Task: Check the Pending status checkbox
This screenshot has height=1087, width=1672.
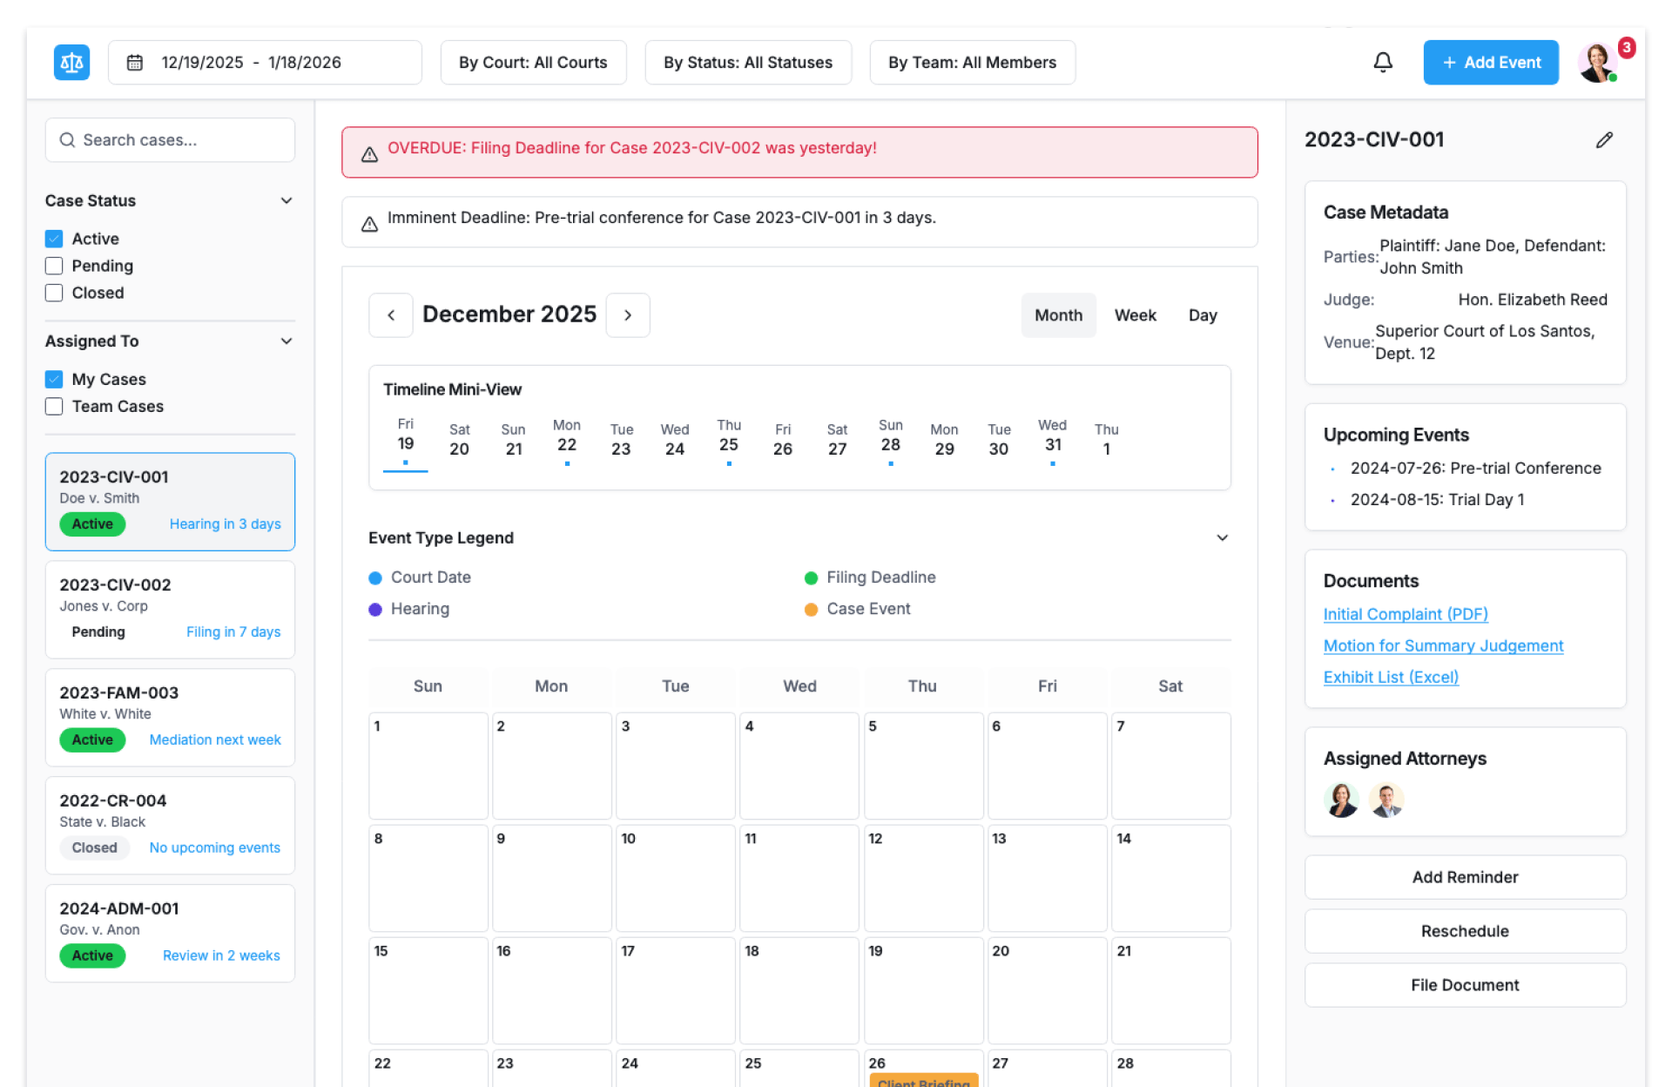Action: point(54,266)
